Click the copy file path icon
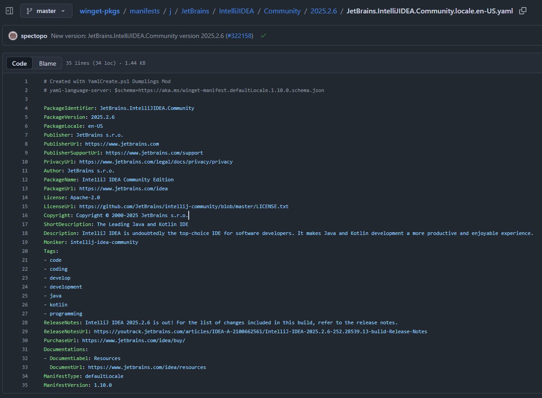This screenshot has width=542, height=398. 522,11
